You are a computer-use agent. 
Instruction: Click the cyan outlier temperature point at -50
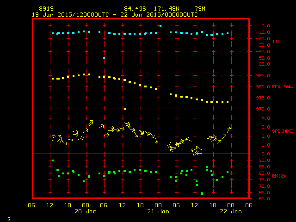tap(104, 58)
